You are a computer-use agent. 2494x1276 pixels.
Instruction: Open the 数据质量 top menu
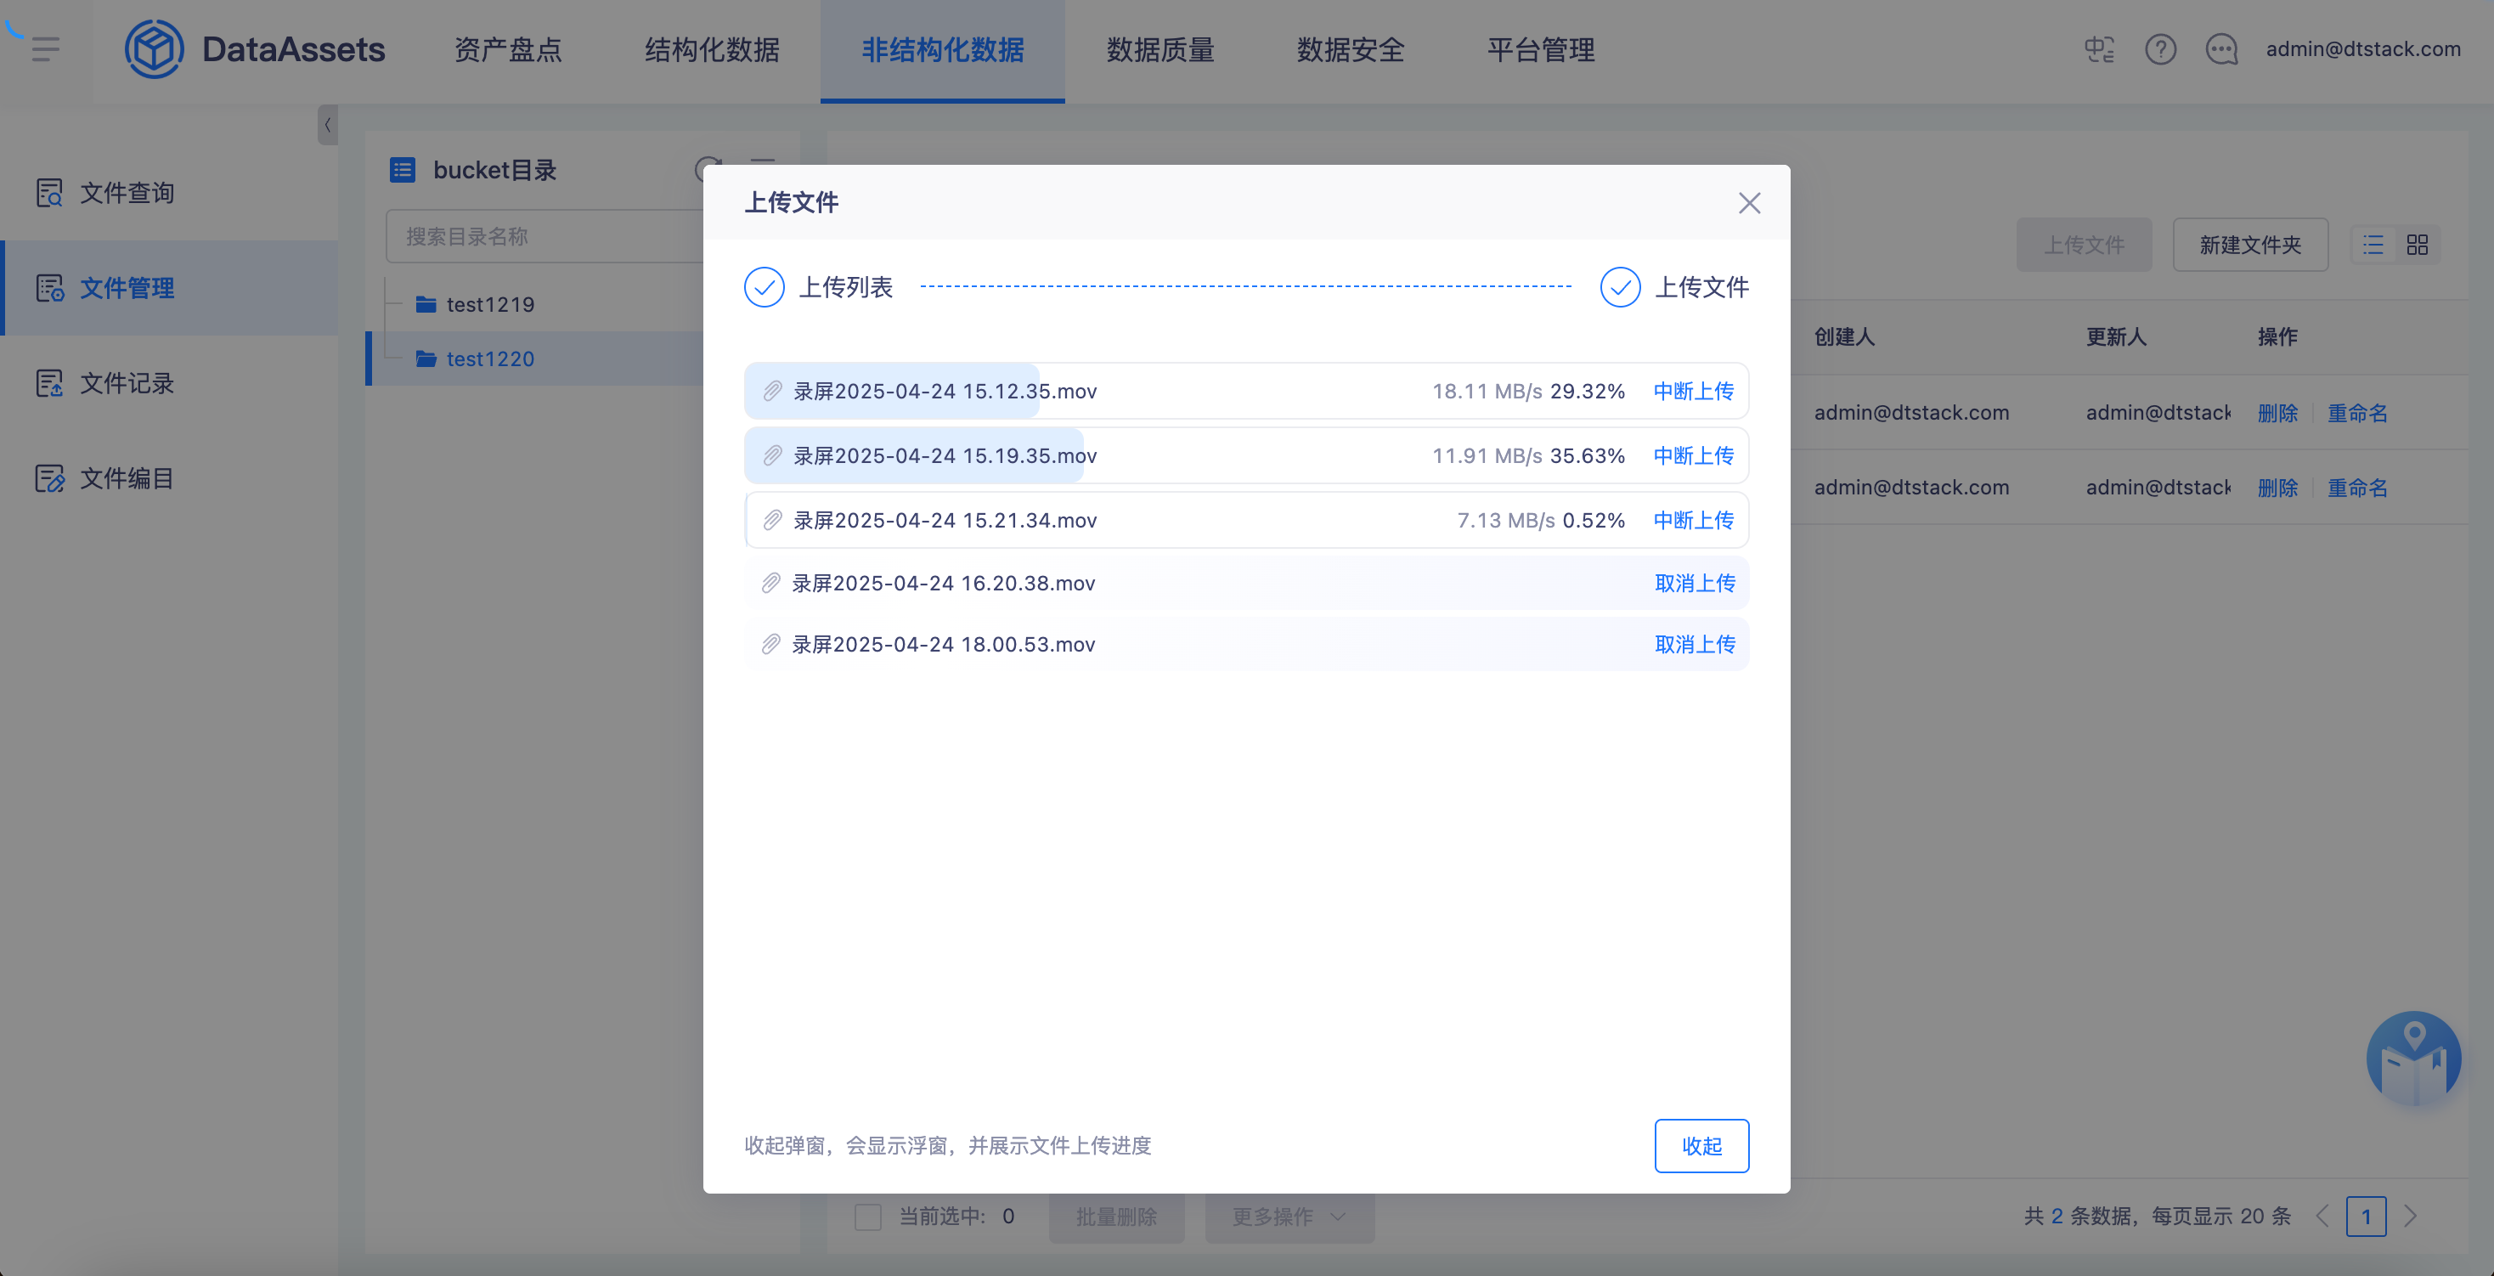pyautogui.click(x=1160, y=50)
